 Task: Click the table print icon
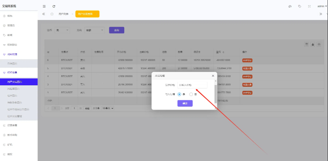(319, 44)
